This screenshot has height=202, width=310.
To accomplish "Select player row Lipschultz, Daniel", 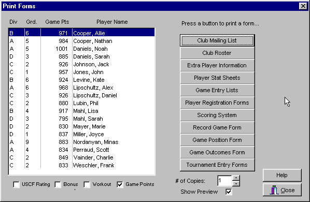I will (x=81, y=95).
